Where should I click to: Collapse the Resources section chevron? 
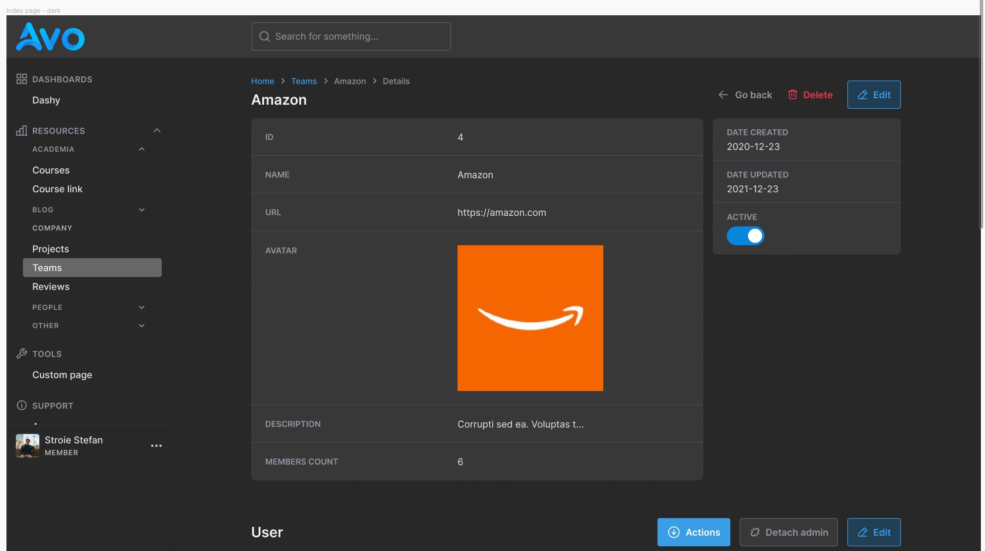pos(157,131)
